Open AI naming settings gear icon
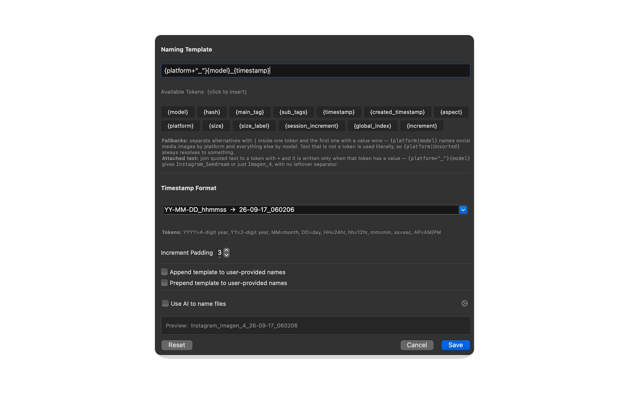 click(465, 304)
